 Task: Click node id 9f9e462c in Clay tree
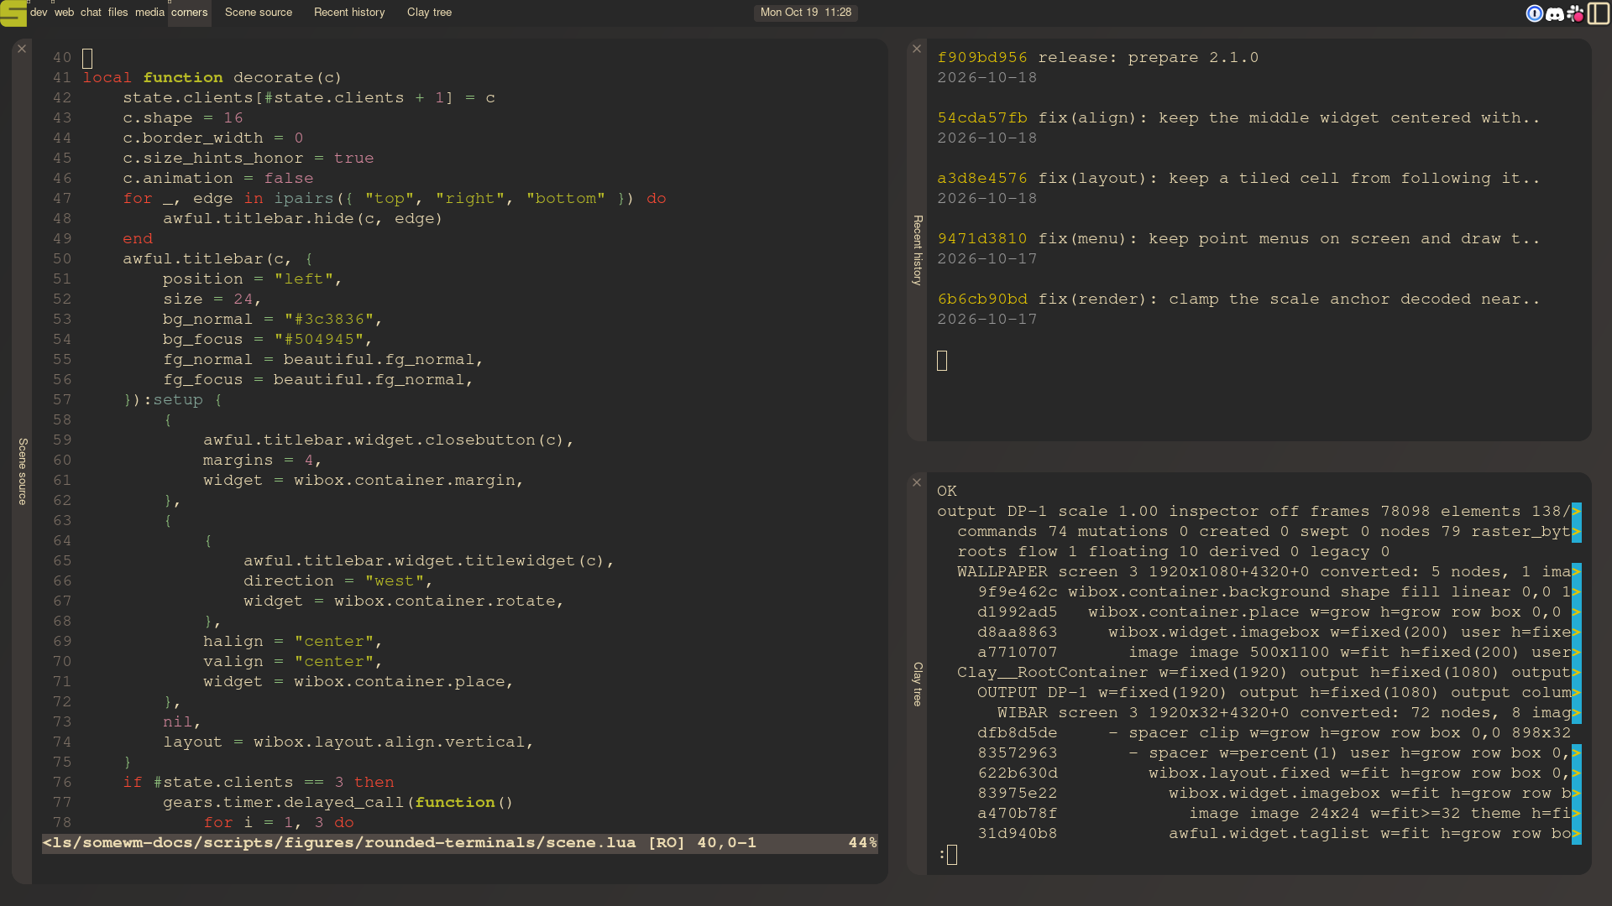1018,592
